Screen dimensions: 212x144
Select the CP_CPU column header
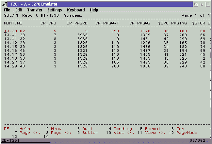(48, 23)
